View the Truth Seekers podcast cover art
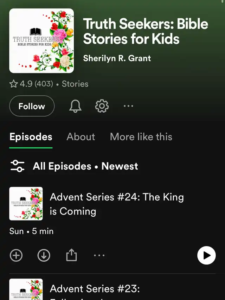225x300 pixels. click(41, 41)
